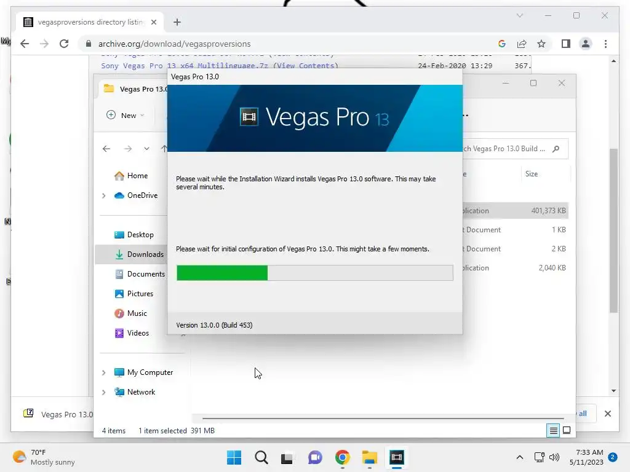Image resolution: width=630 pixels, height=472 pixels.
Task: Click the Vegas Pro 13.0 installer title bar
Action: click(x=314, y=77)
